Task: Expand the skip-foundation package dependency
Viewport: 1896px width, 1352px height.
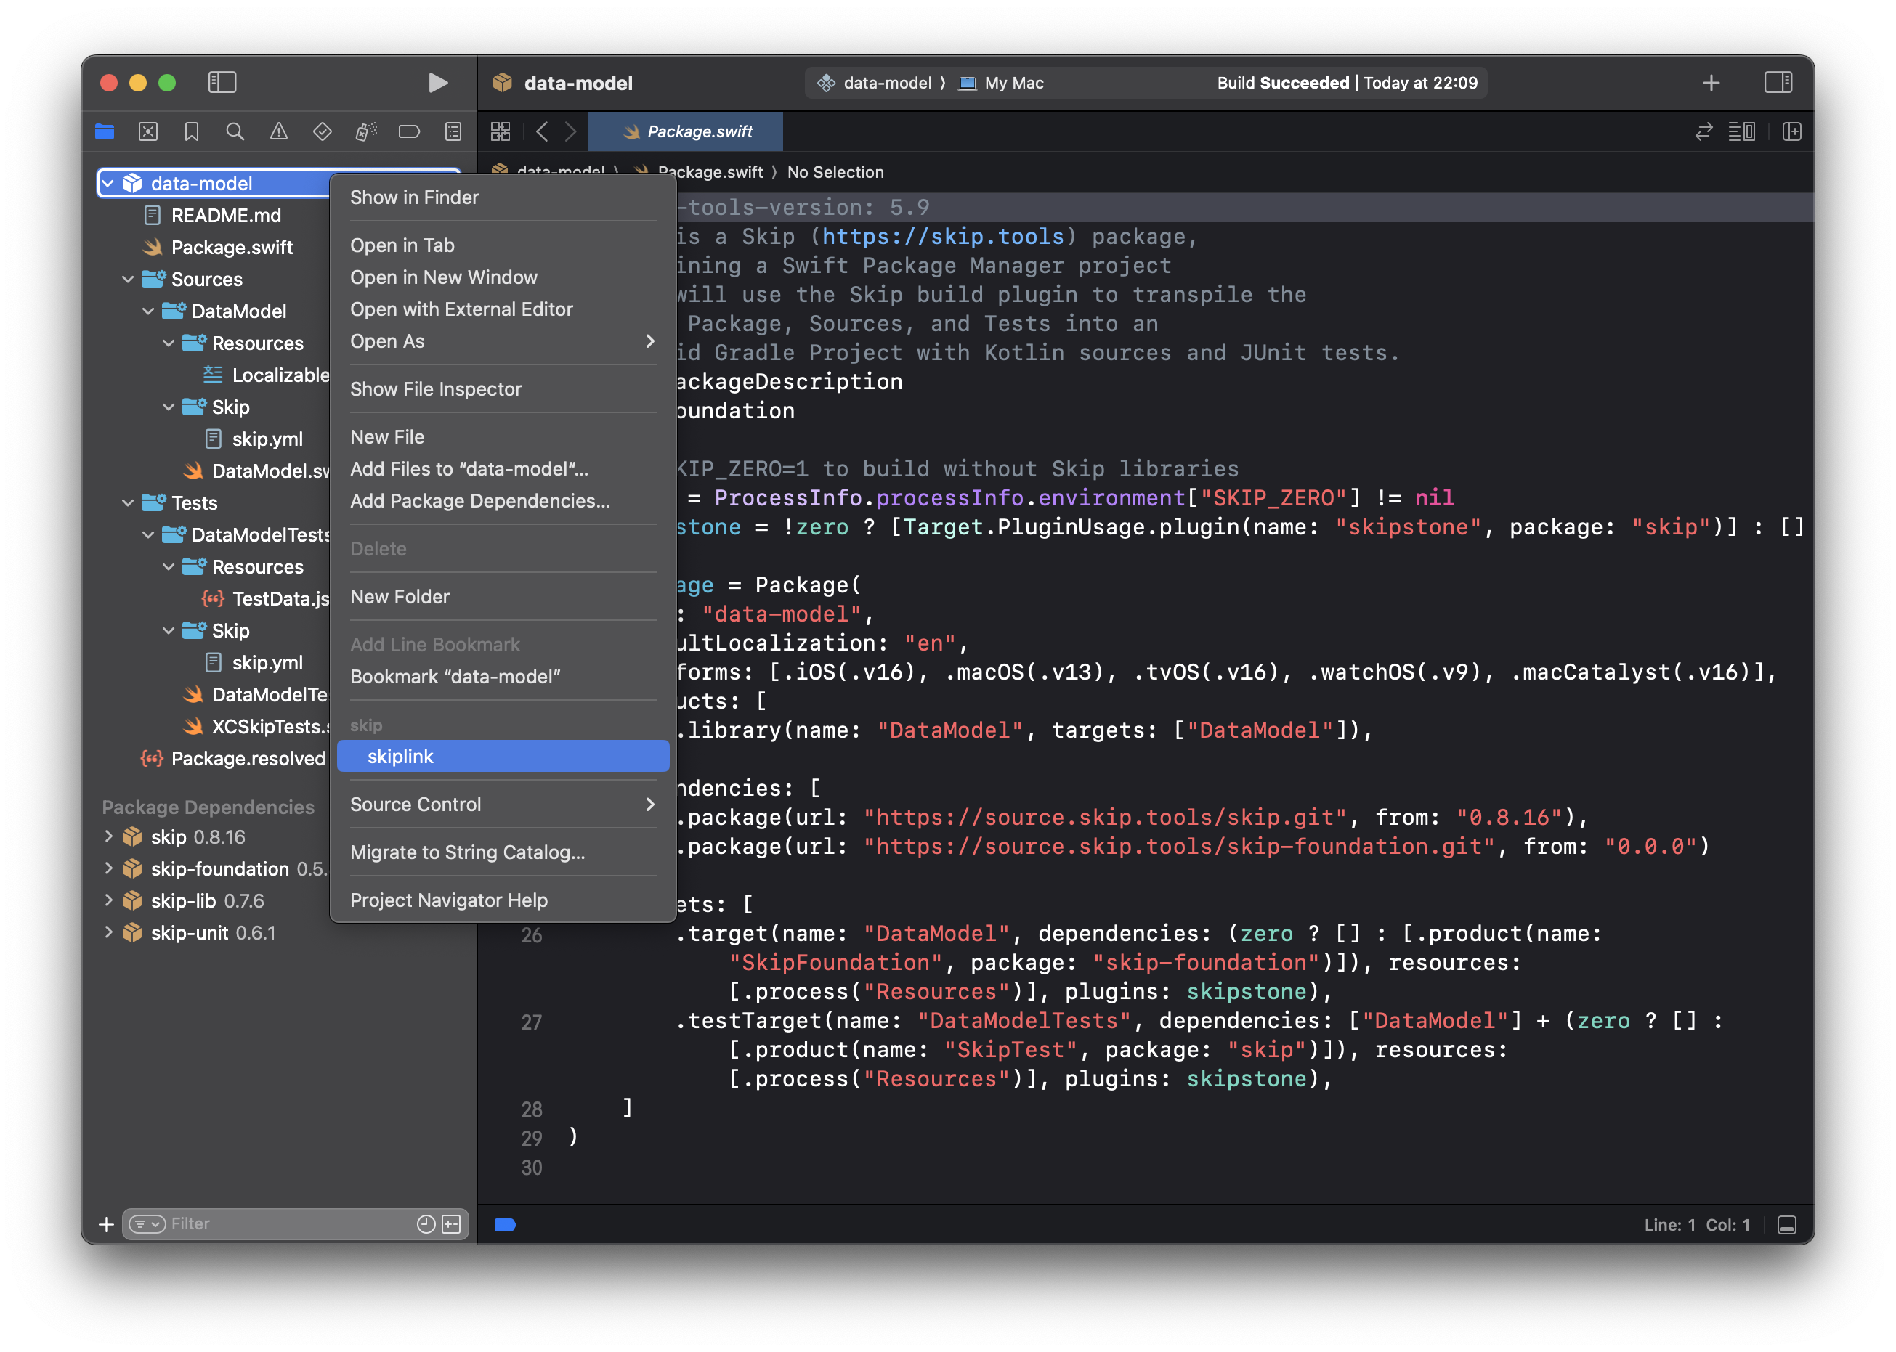Action: pos(109,868)
